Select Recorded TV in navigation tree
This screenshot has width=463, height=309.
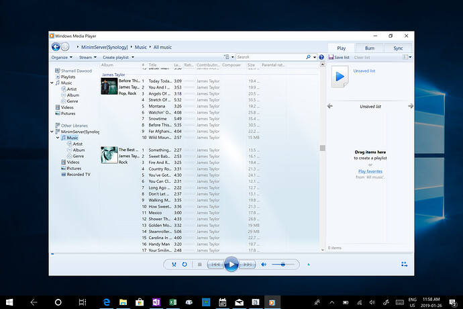pos(79,175)
